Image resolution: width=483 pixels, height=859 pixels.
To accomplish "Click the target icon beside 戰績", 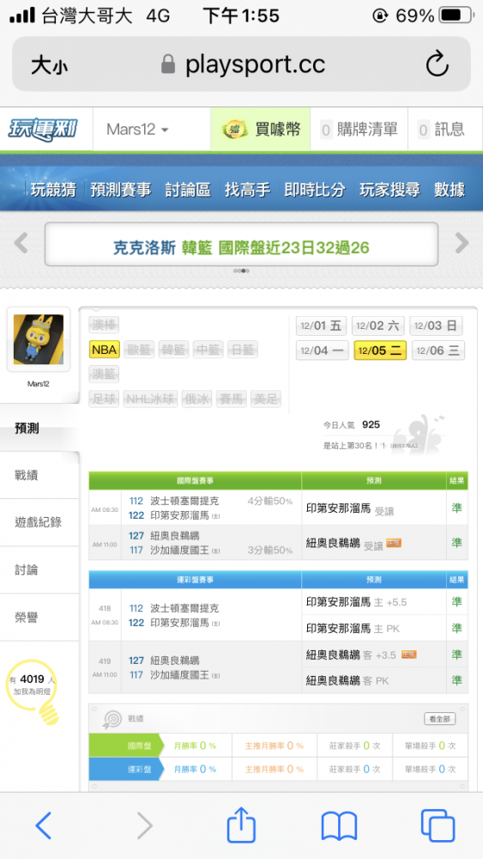I will click(112, 719).
